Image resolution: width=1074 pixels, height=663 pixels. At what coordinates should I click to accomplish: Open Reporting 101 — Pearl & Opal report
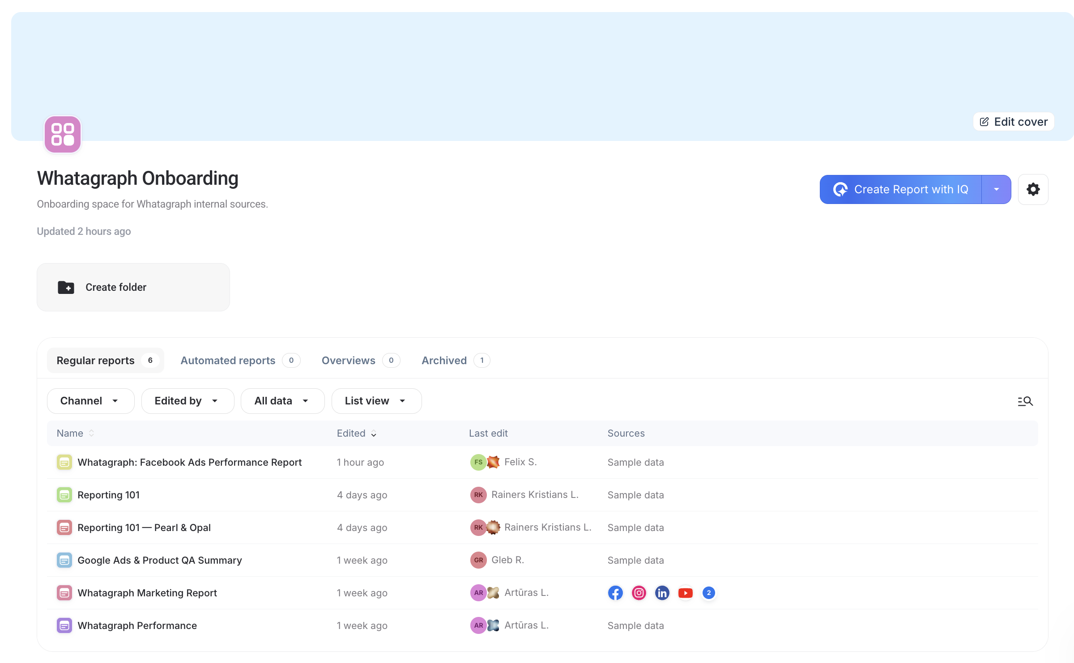tap(144, 527)
